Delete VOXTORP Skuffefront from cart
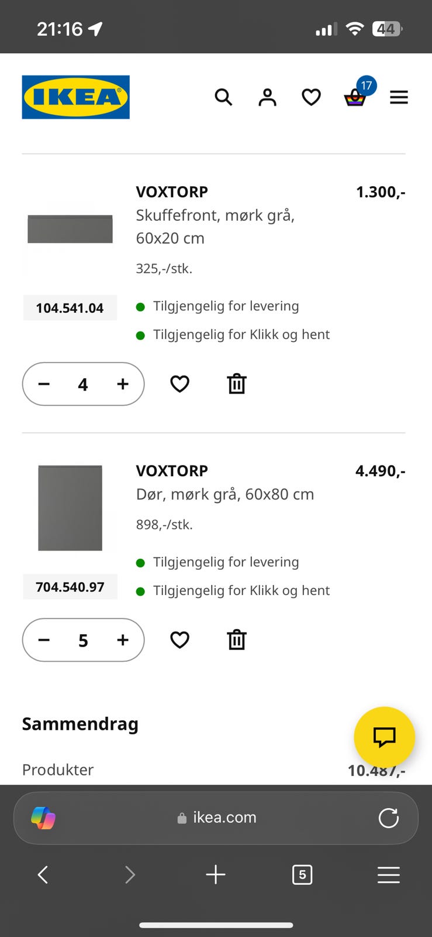432x937 pixels. (237, 384)
